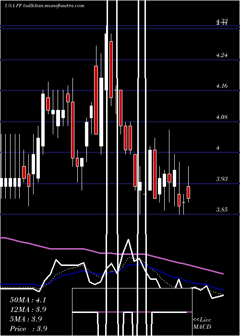240x336 pixels.
Task: Click the 3.85 price axis label
Action: 222,210
